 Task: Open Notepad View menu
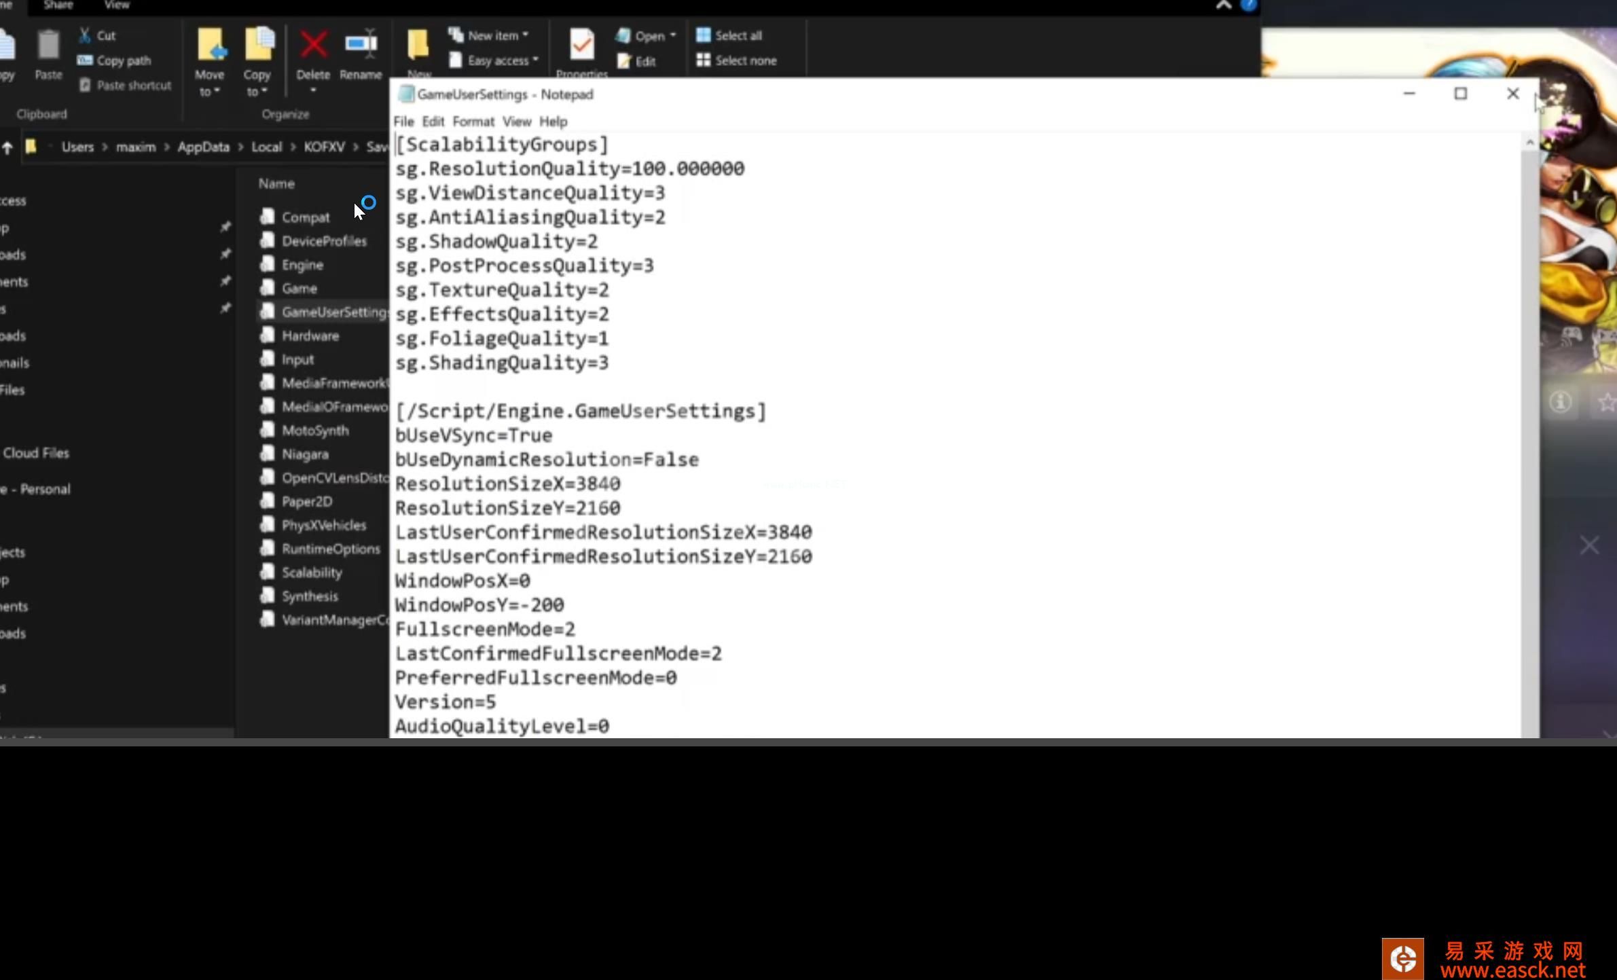[517, 122]
